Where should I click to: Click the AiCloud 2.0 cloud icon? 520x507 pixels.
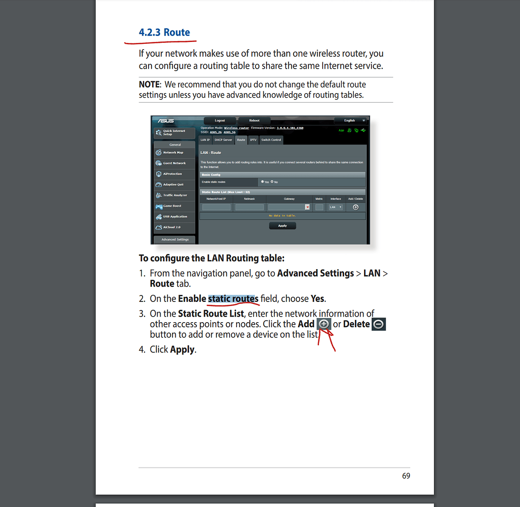click(158, 227)
